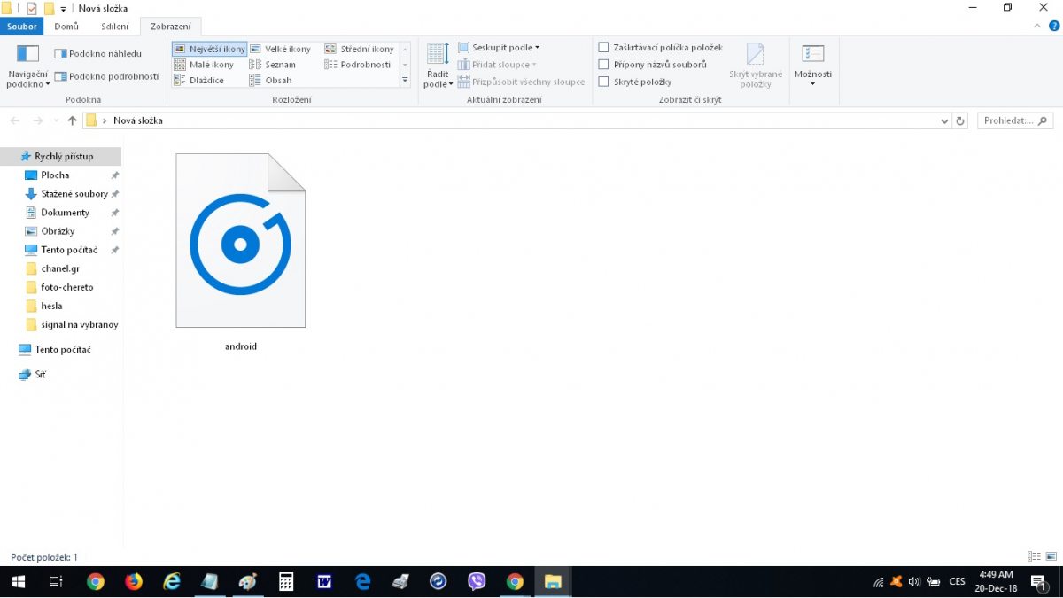Select Seznam list layout
This screenshot has width=1063, height=598.
point(273,65)
